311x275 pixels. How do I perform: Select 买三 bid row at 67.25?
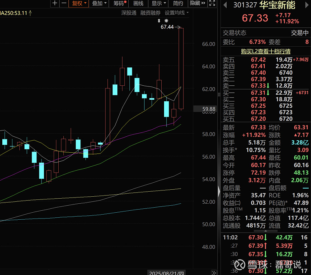click(x=266, y=106)
